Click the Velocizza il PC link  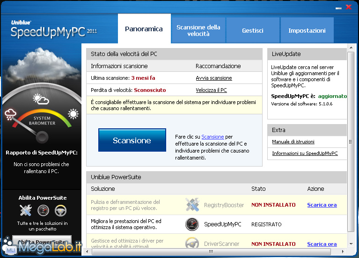(x=211, y=90)
